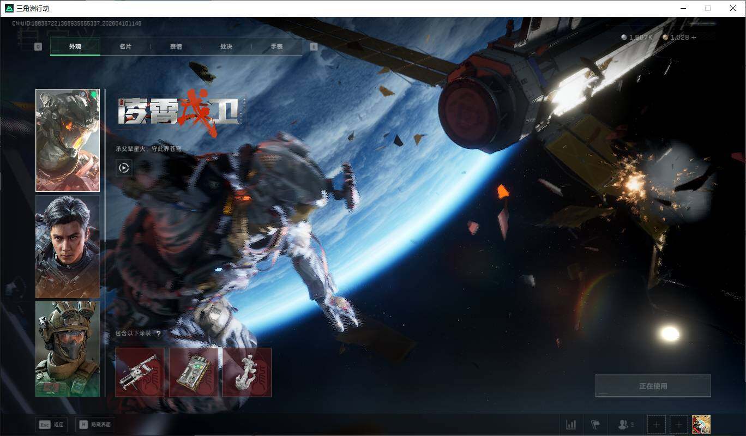Viewport: 746px width, 436px height.
Task: Click the 三角洲行动 app logo in title bar
Action: [9, 8]
